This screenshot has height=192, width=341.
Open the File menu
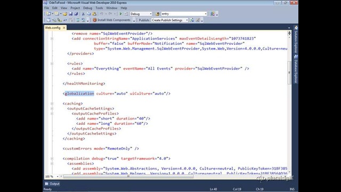point(46,8)
